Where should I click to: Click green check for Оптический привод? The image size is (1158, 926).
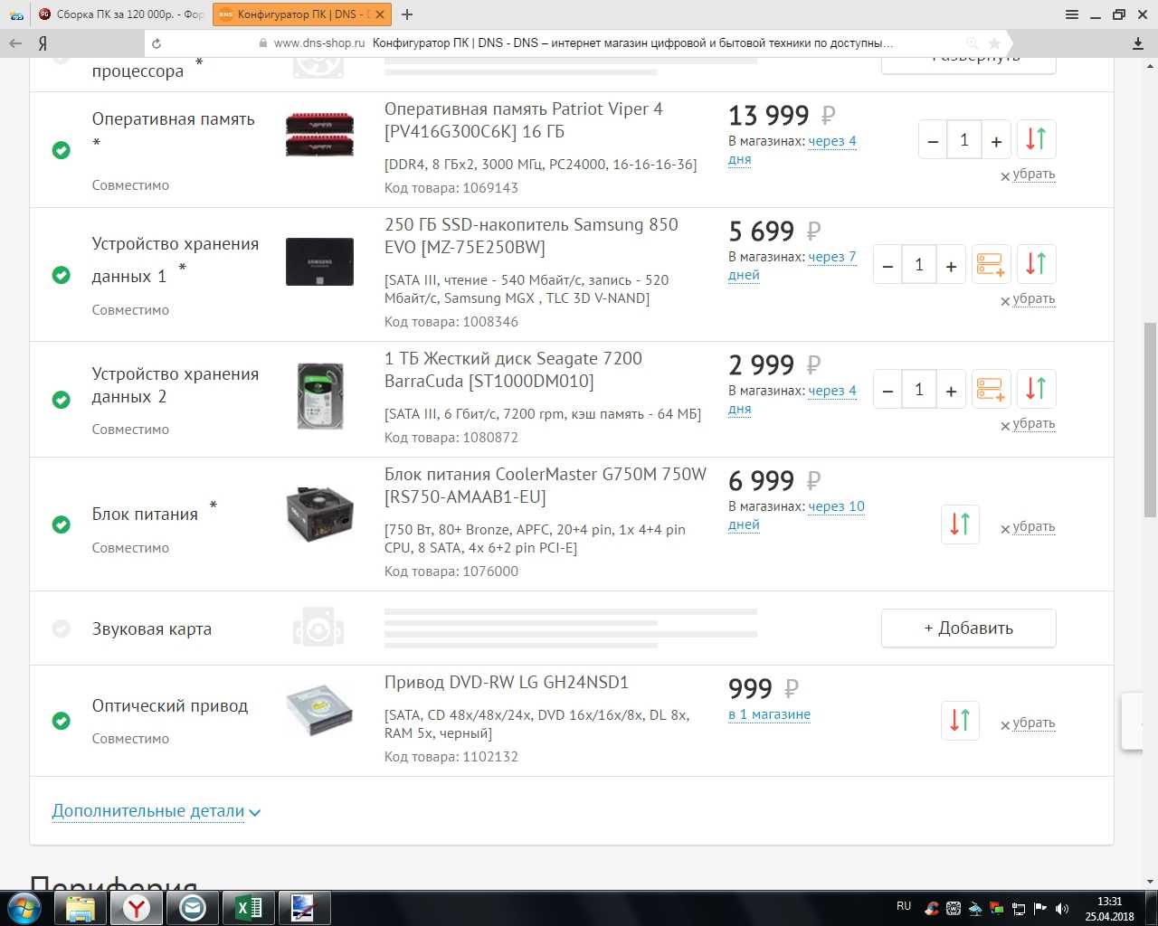pos(62,721)
